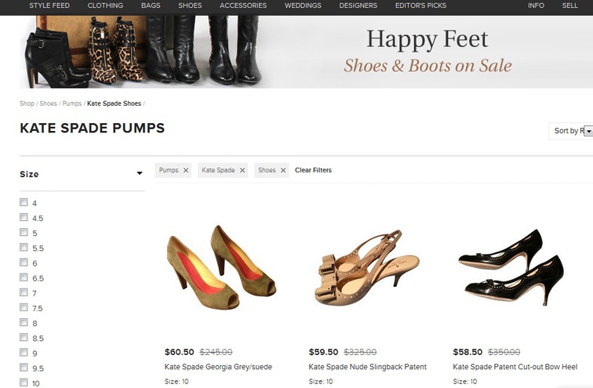Viewport: 593px width, 388px height.
Task: Remove the Kate Spade filter with its X
Action: tap(242, 170)
